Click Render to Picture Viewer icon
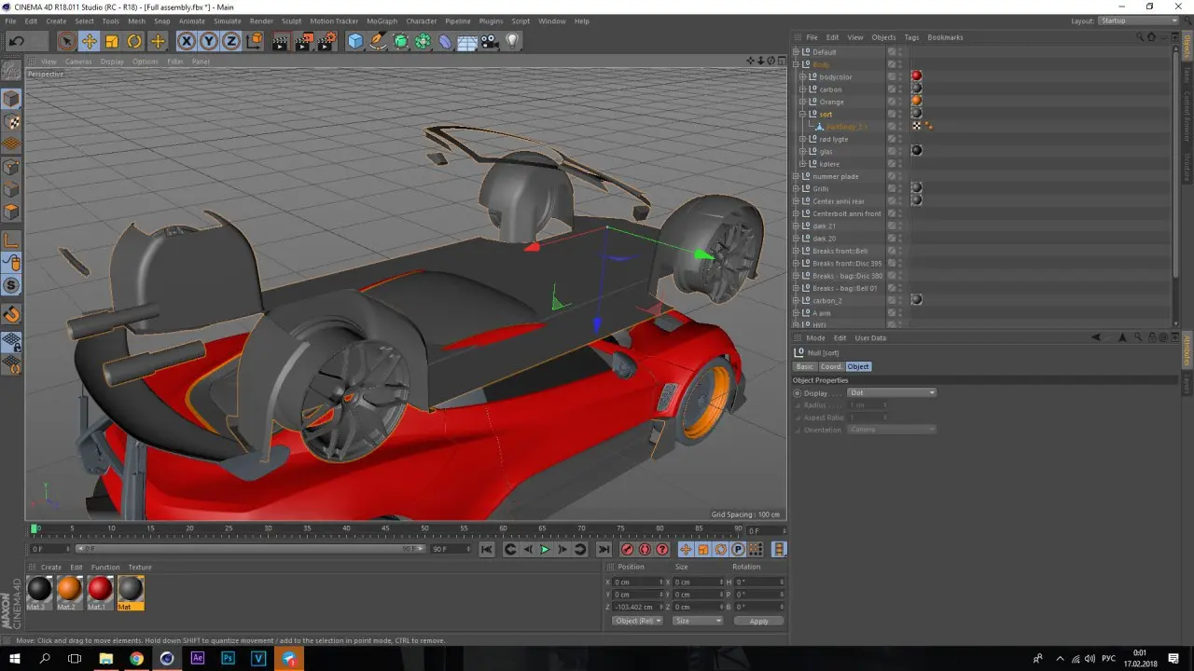 pyautogui.click(x=303, y=41)
